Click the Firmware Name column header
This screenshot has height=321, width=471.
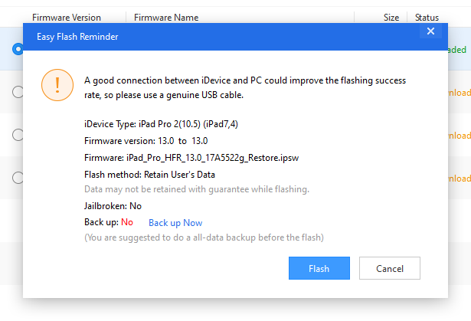point(166,17)
